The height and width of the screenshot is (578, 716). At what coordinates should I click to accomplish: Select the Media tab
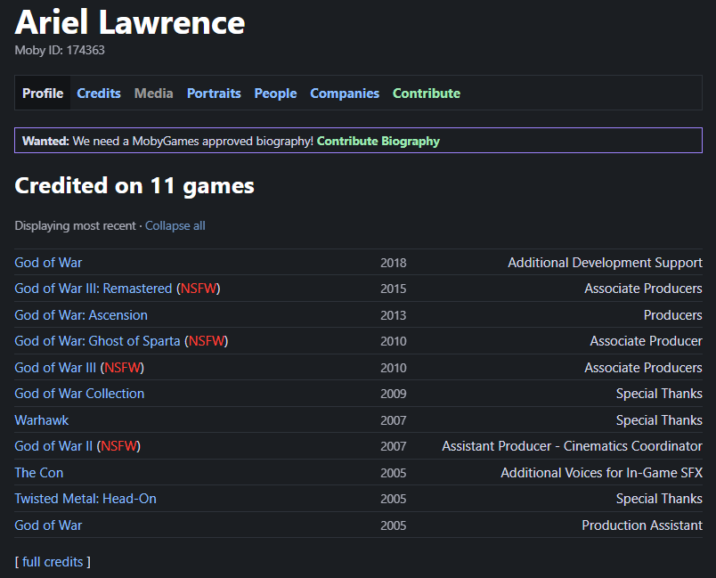[154, 94]
